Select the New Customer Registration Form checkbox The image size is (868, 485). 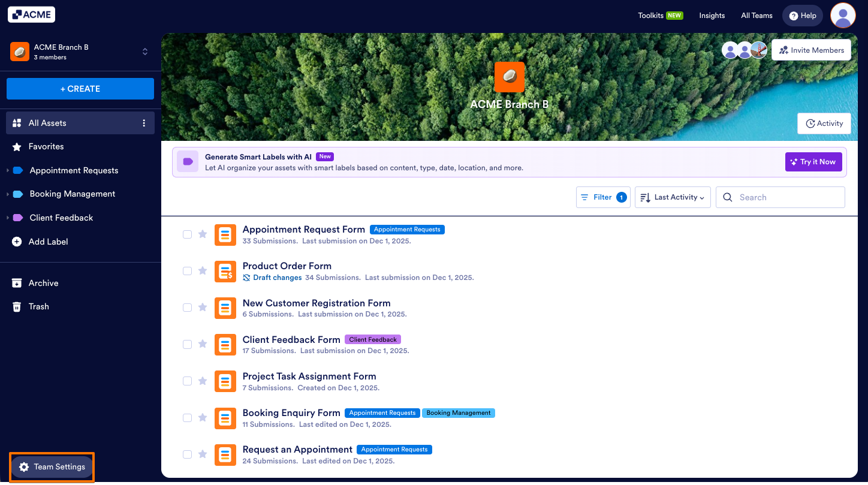coord(187,308)
